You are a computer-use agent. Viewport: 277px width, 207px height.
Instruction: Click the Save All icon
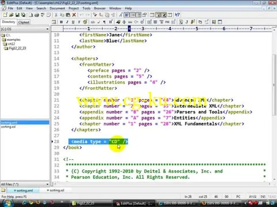(23, 15)
